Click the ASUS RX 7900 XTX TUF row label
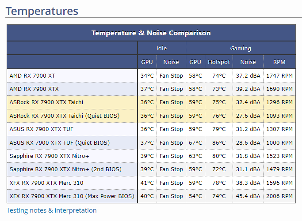This screenshot has width=302, height=221. (x=42, y=129)
